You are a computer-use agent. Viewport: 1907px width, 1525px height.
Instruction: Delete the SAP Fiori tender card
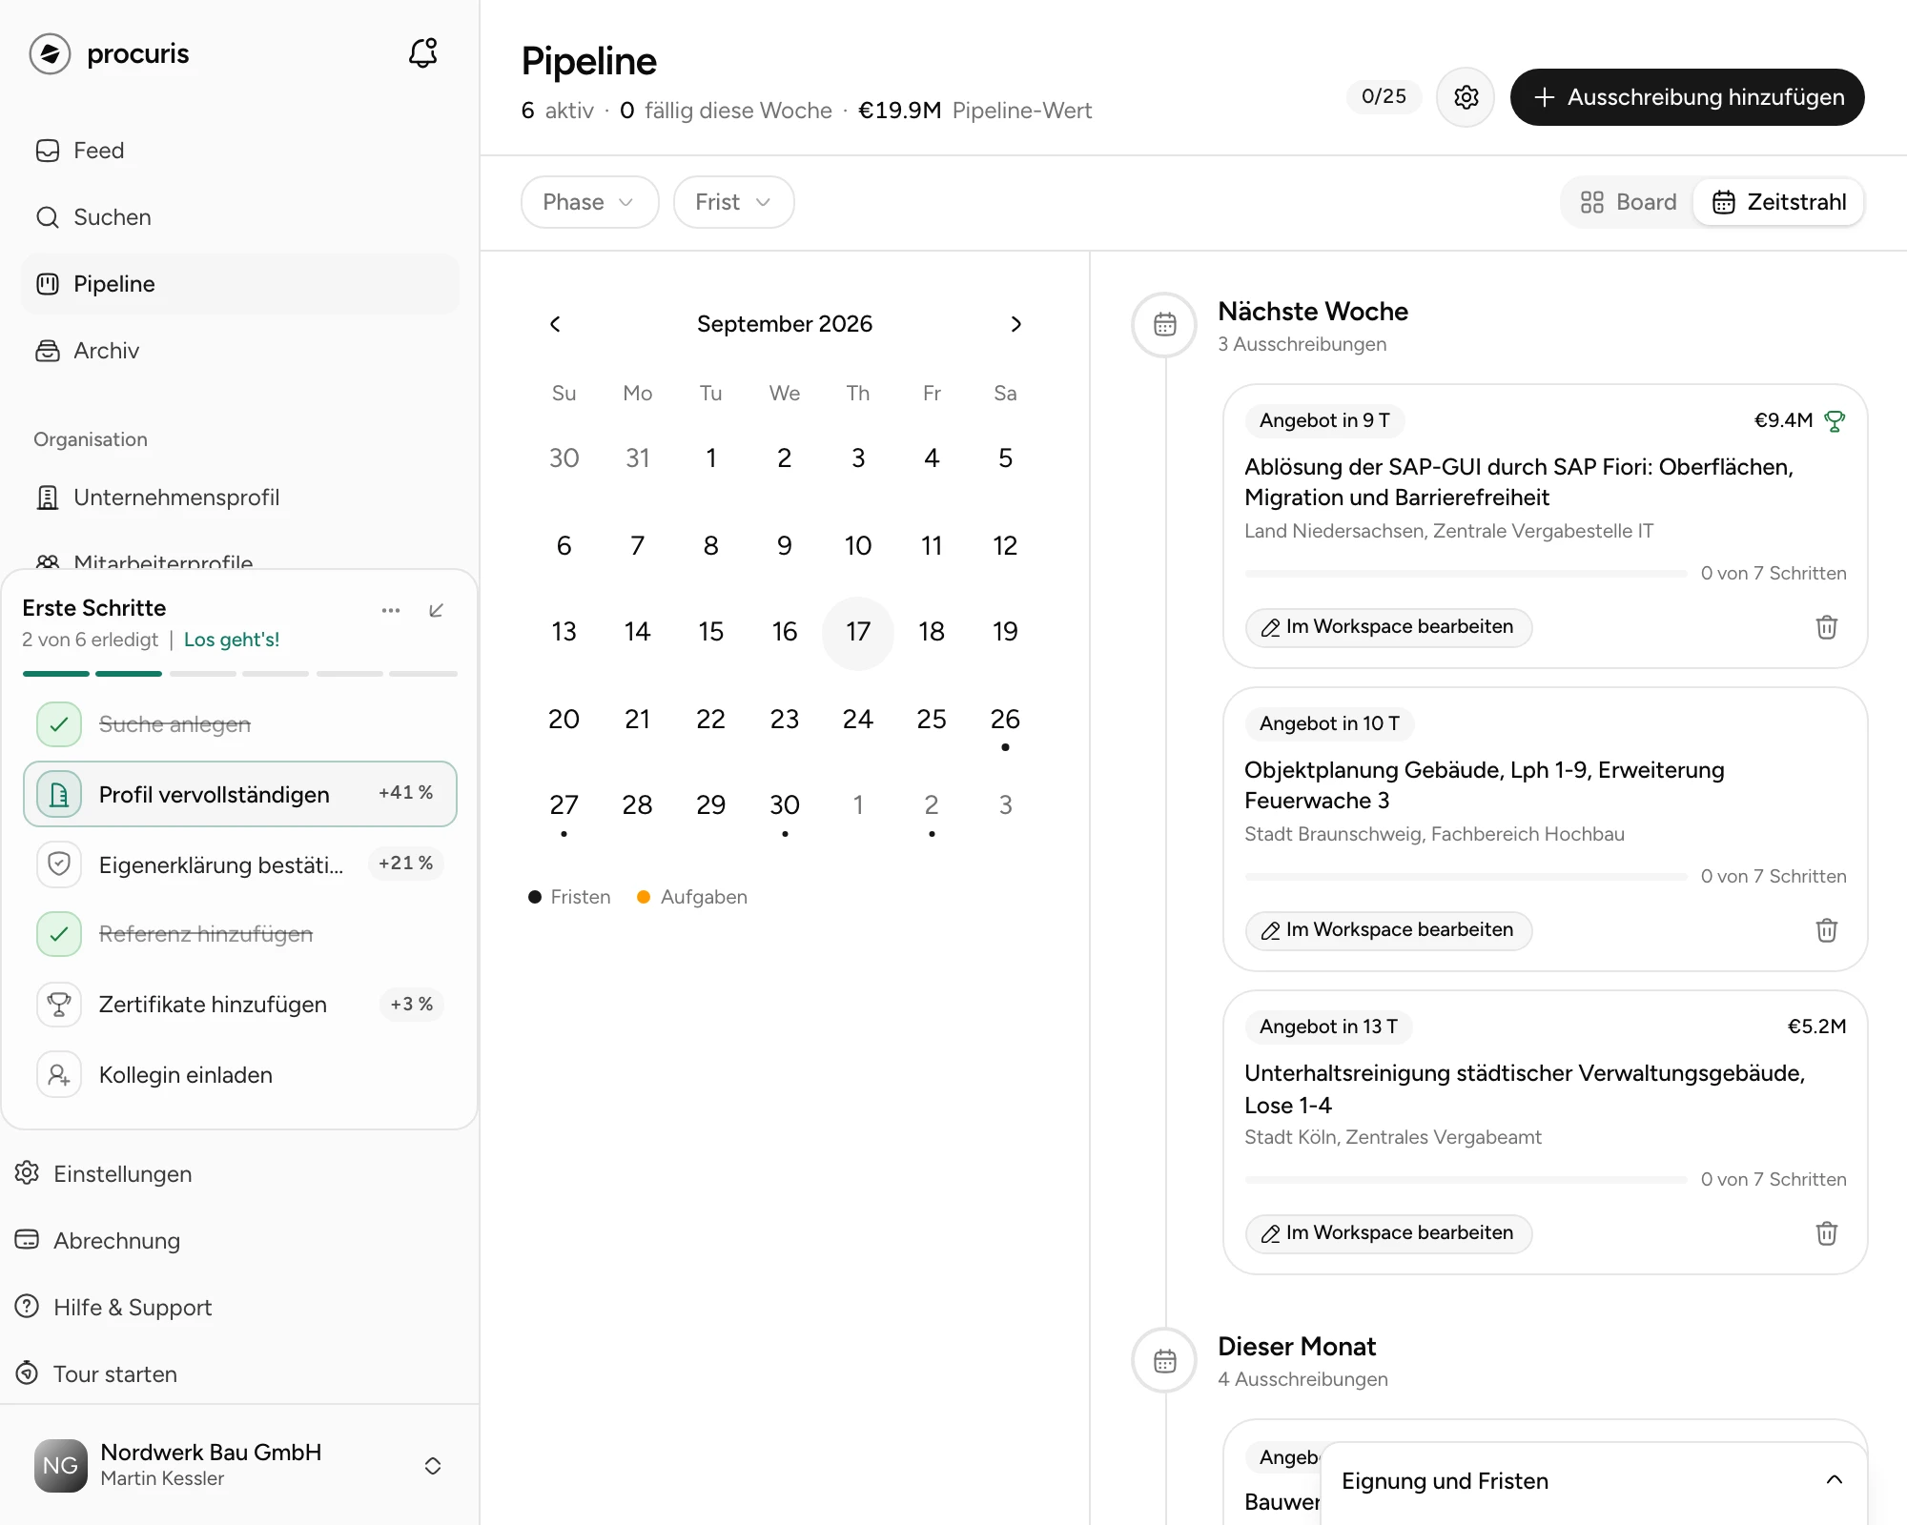1826,627
